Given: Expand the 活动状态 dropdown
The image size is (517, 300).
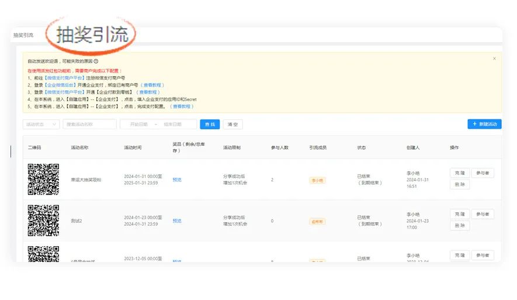Looking at the screenshot, I should (x=41, y=125).
